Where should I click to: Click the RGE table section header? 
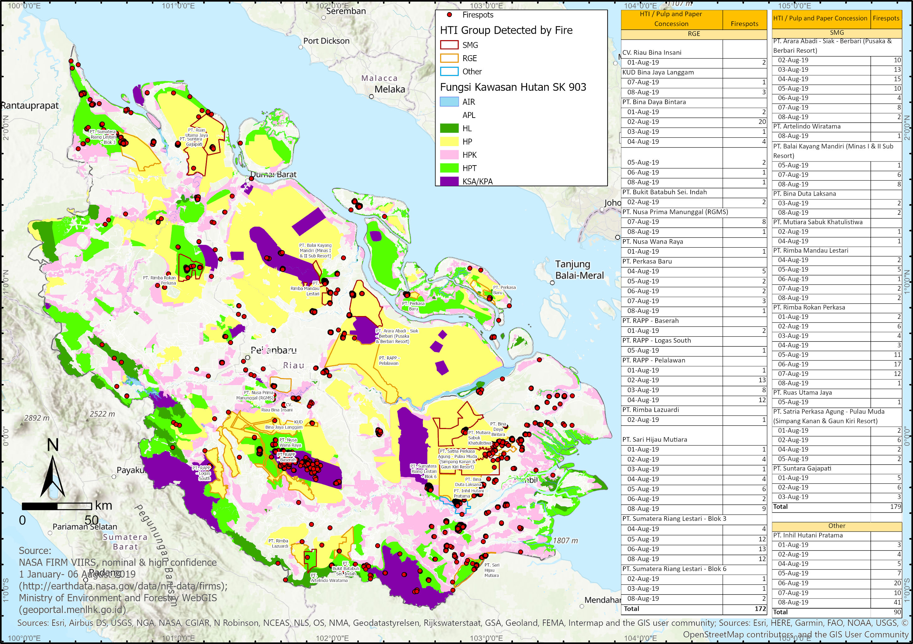click(x=694, y=34)
